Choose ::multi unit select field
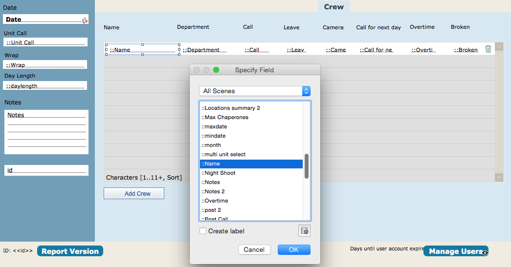Viewport: 511px width, 267px height. coord(251,154)
